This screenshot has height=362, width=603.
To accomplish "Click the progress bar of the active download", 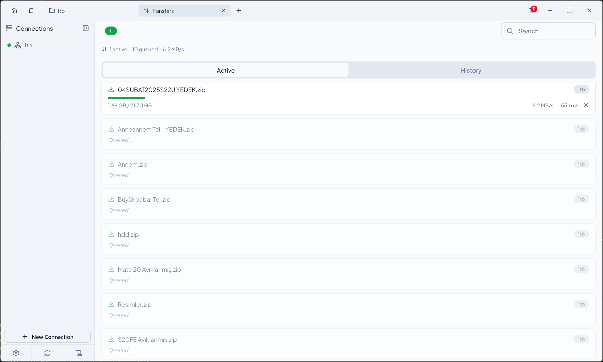I will (x=126, y=98).
